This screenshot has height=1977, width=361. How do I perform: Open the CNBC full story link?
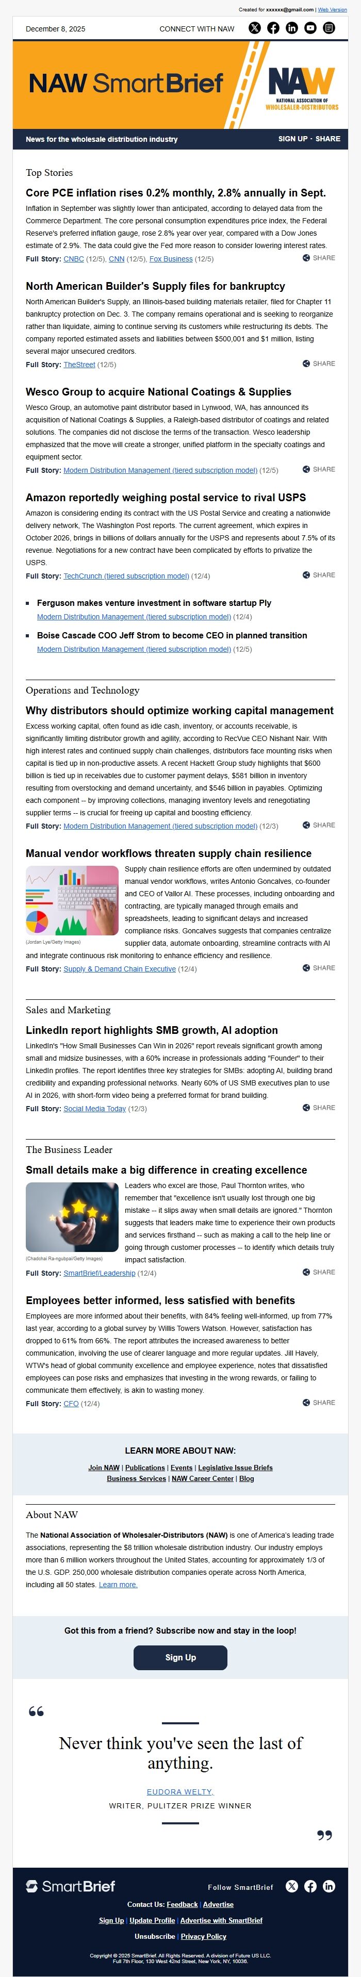point(74,259)
